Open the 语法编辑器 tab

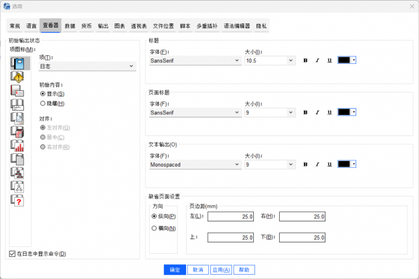(x=237, y=26)
